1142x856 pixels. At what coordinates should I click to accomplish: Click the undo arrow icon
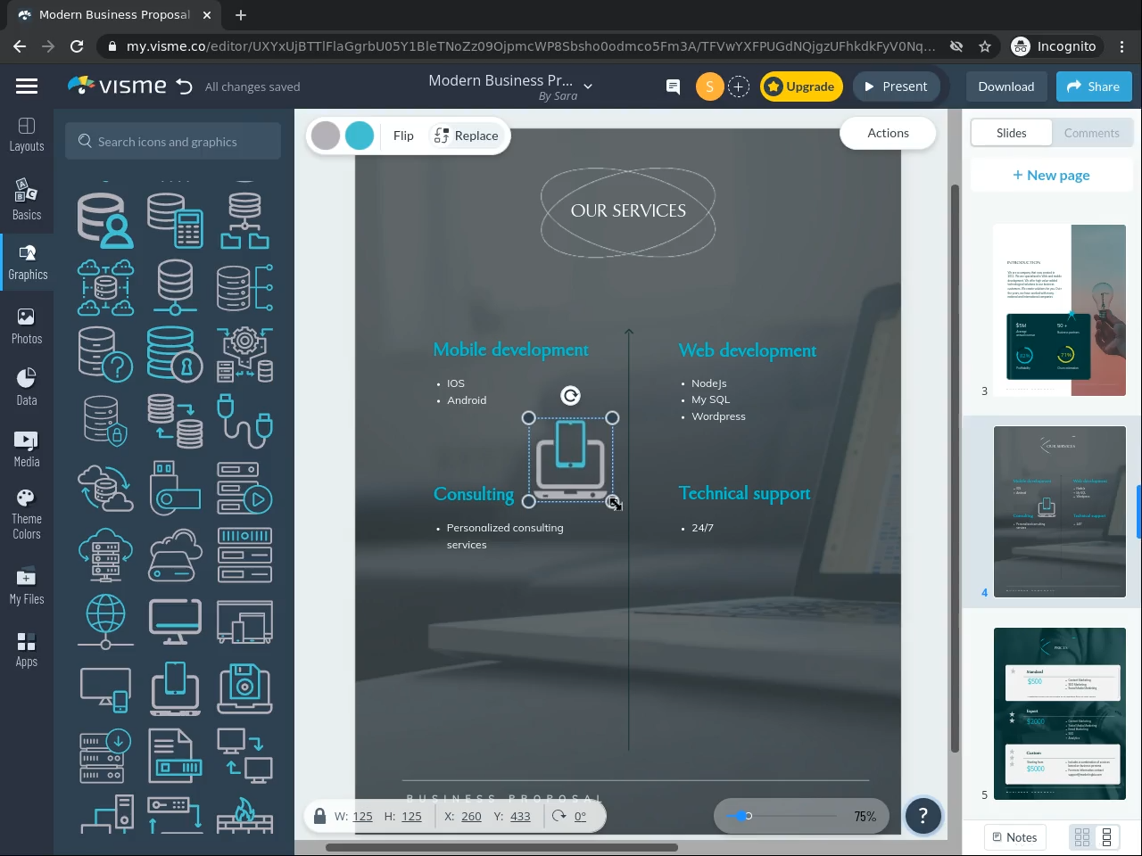click(185, 86)
